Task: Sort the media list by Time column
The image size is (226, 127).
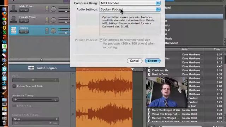Action: [x=214, y=49]
